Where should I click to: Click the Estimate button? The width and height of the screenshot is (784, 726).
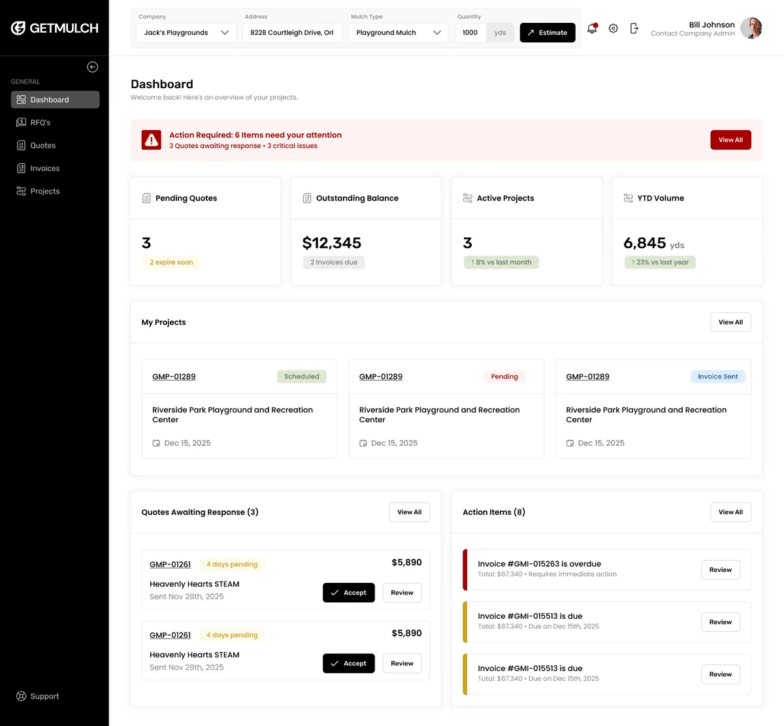[x=547, y=33]
